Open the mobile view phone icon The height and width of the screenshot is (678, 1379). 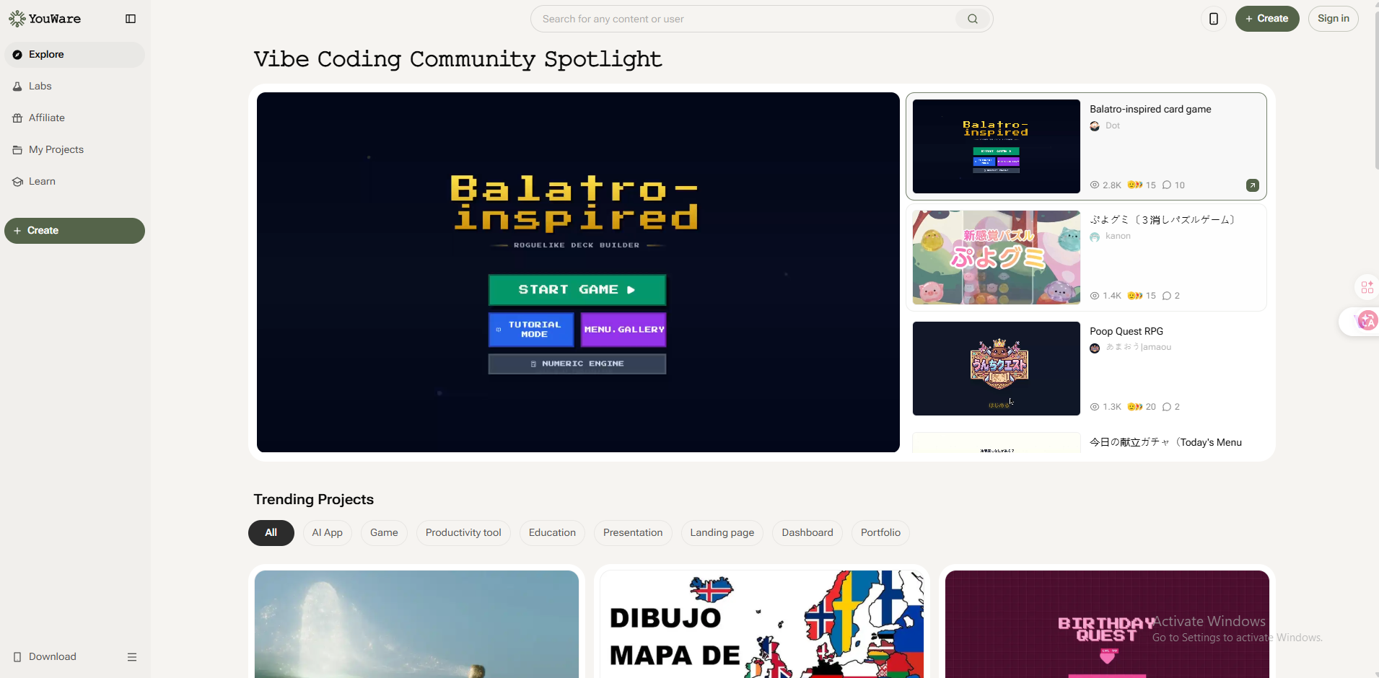(1214, 19)
